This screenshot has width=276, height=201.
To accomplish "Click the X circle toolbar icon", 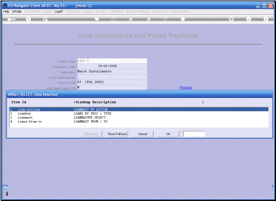I will (266, 19).
